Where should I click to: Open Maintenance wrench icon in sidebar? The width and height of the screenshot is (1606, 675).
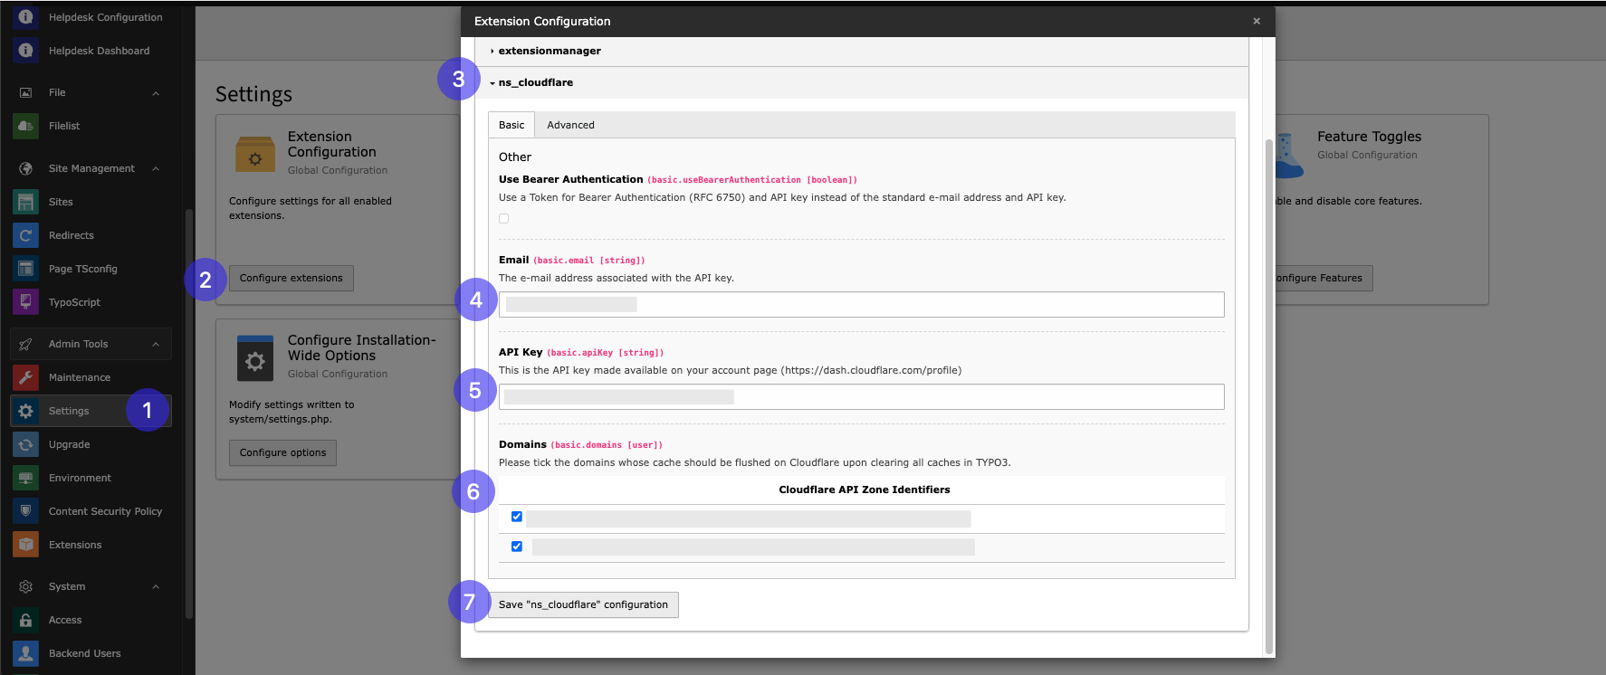point(25,377)
